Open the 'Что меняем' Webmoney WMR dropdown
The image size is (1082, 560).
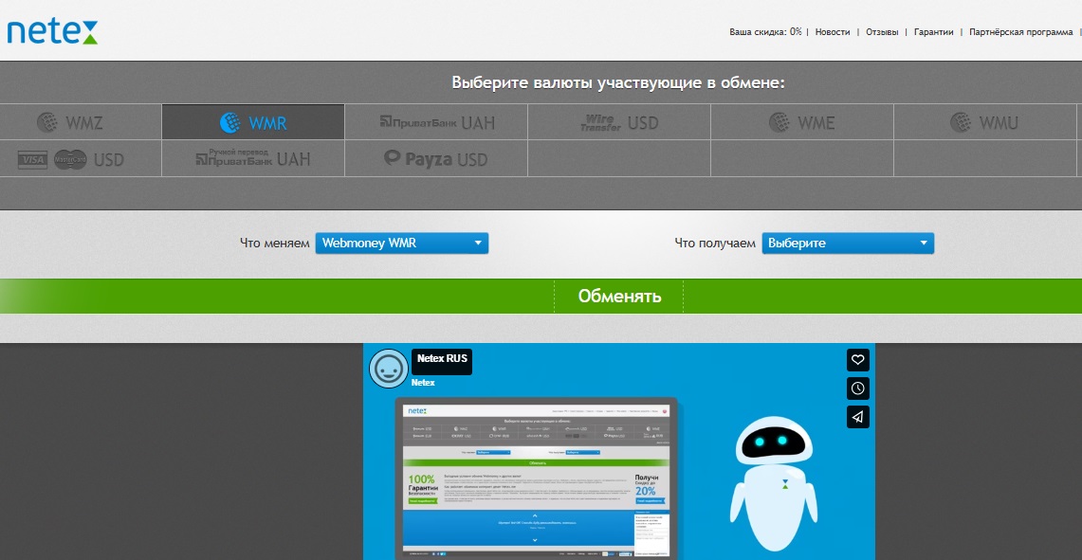(x=402, y=243)
